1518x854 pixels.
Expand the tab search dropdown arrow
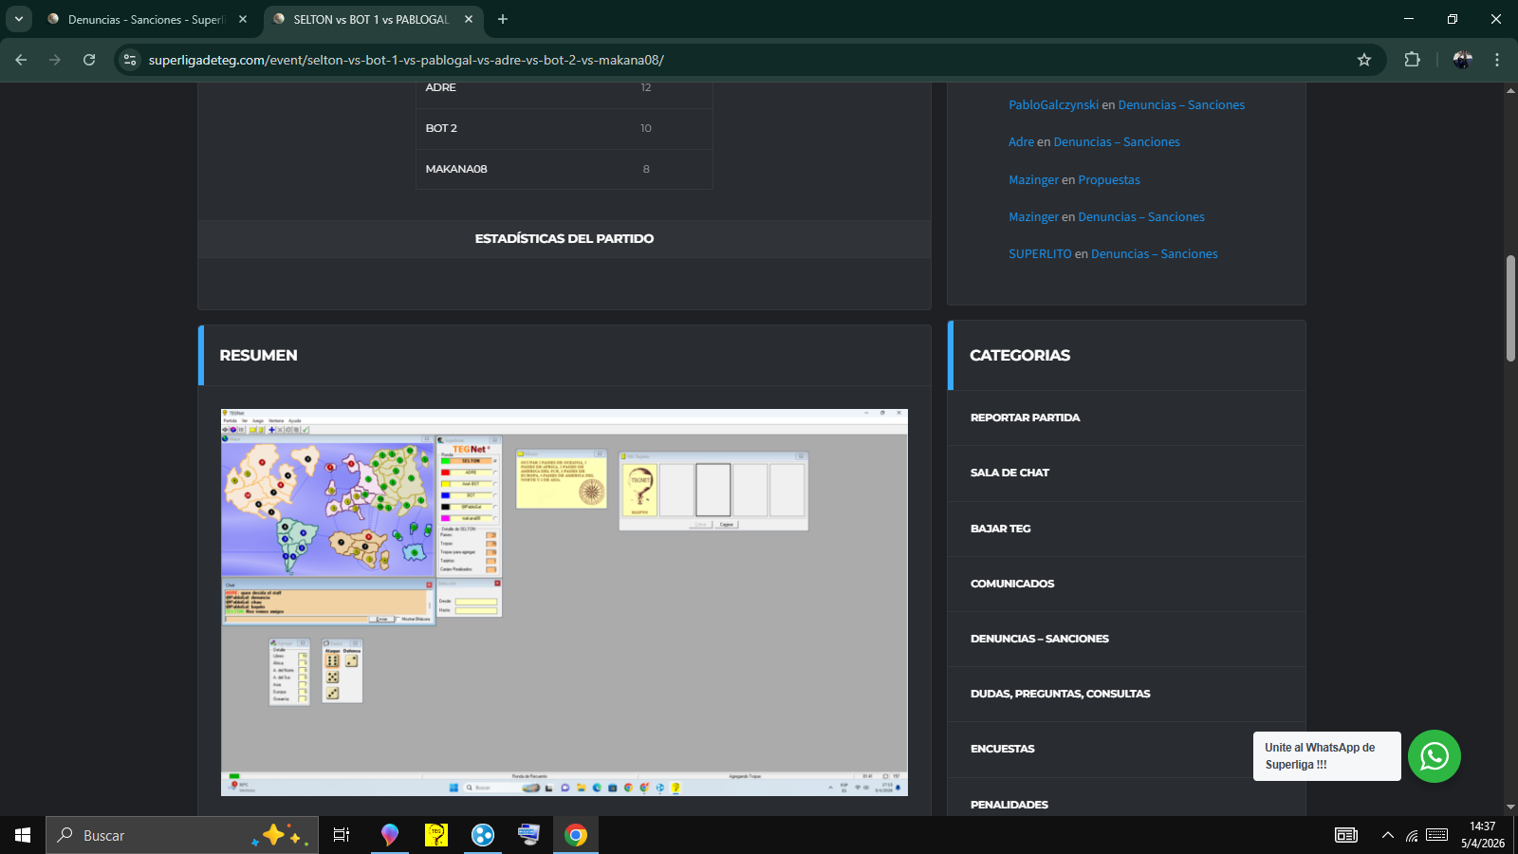pyautogui.click(x=18, y=19)
